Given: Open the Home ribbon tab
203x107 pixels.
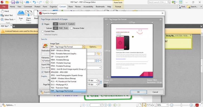Looking at the screenshot, I should (12, 7).
